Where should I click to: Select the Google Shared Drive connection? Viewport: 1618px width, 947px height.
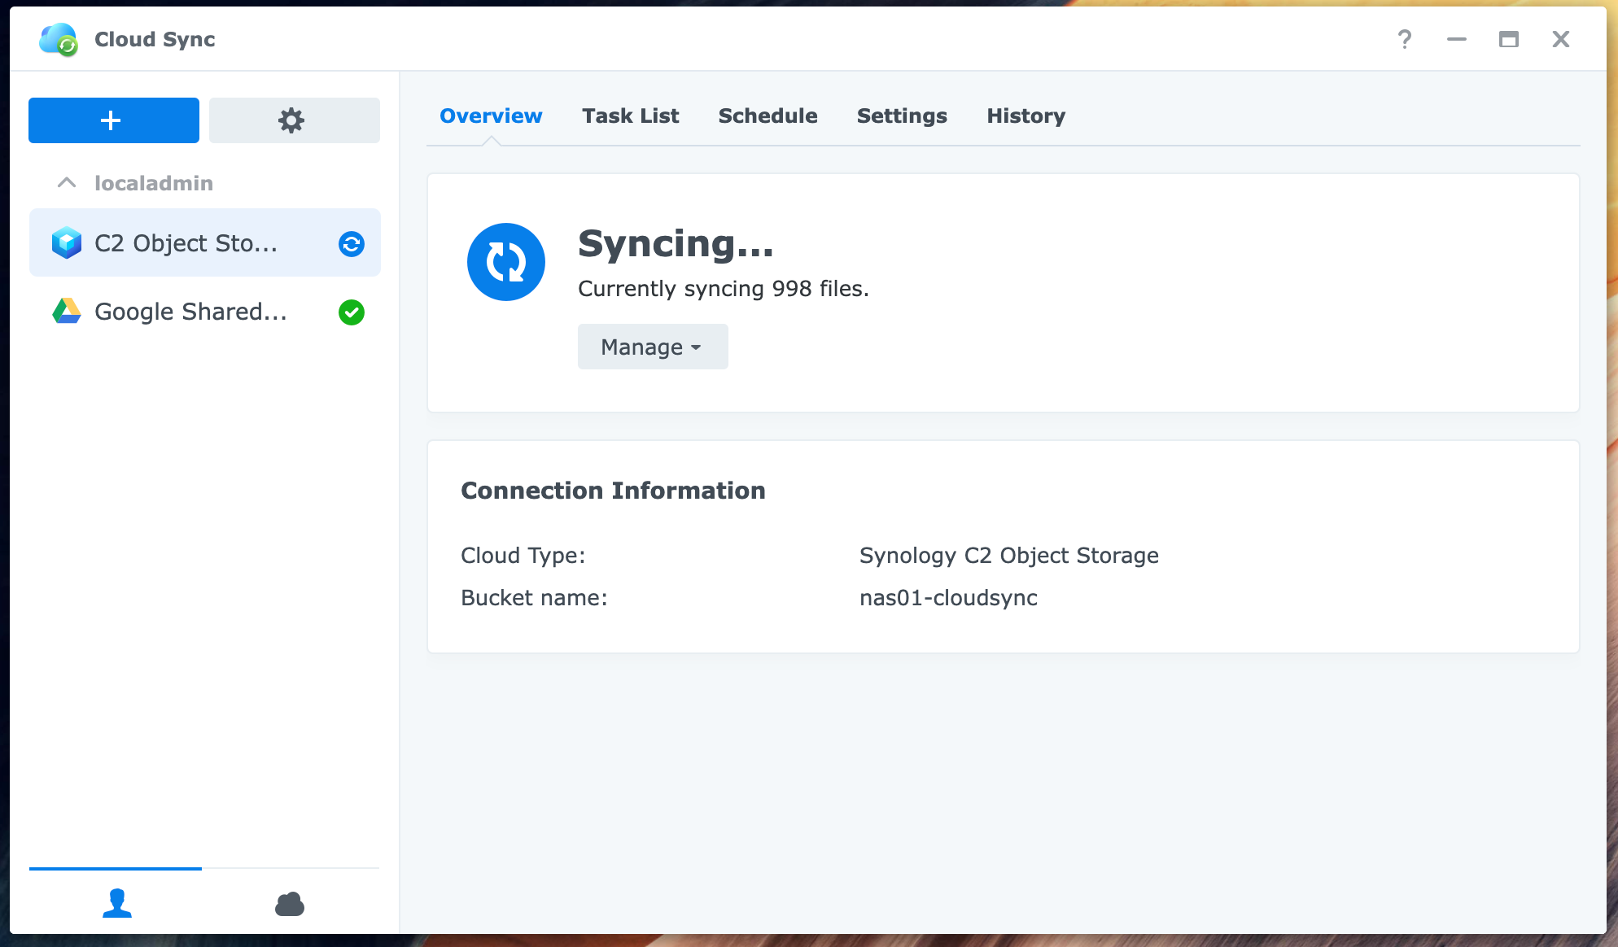191,312
